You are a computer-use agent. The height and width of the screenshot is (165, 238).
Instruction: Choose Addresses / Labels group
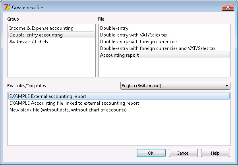click(52, 42)
